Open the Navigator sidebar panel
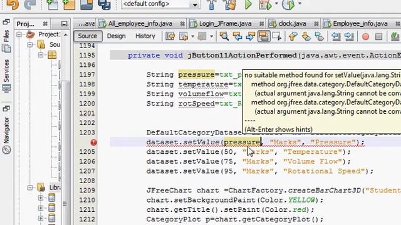401x225 pixels. (6, 135)
